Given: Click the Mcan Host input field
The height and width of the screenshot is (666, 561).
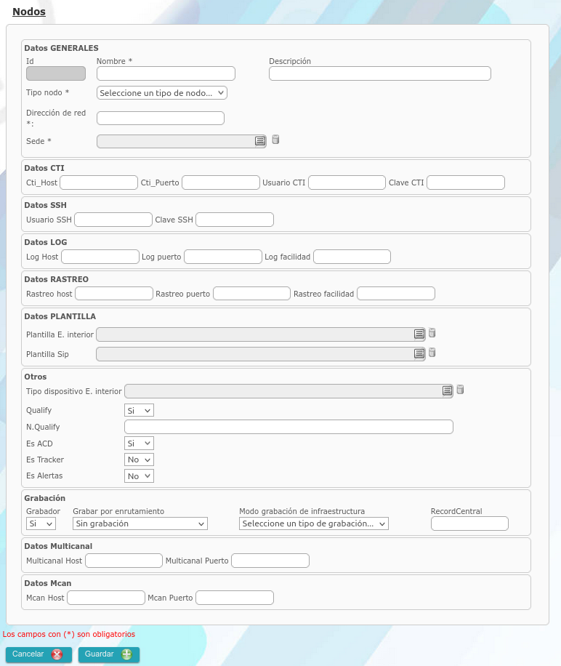Looking at the screenshot, I should [106, 598].
